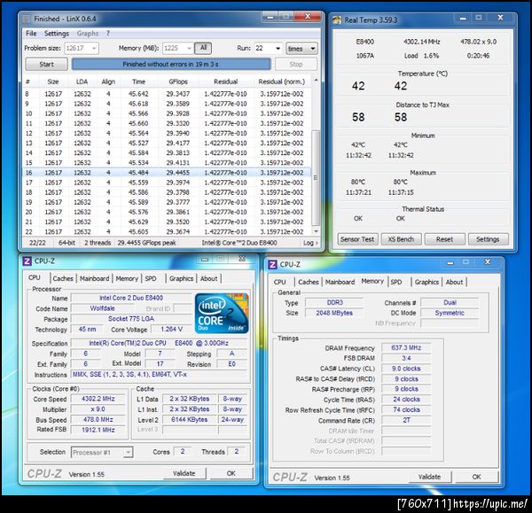
Task: Click the Reset button in Real Temp
Action: (x=444, y=239)
